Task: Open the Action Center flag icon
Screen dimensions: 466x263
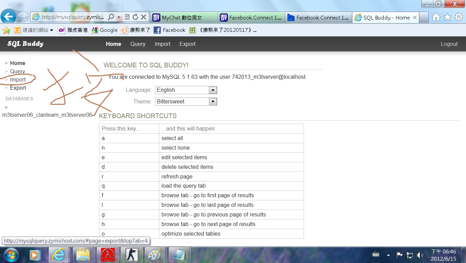Action: pos(399,255)
